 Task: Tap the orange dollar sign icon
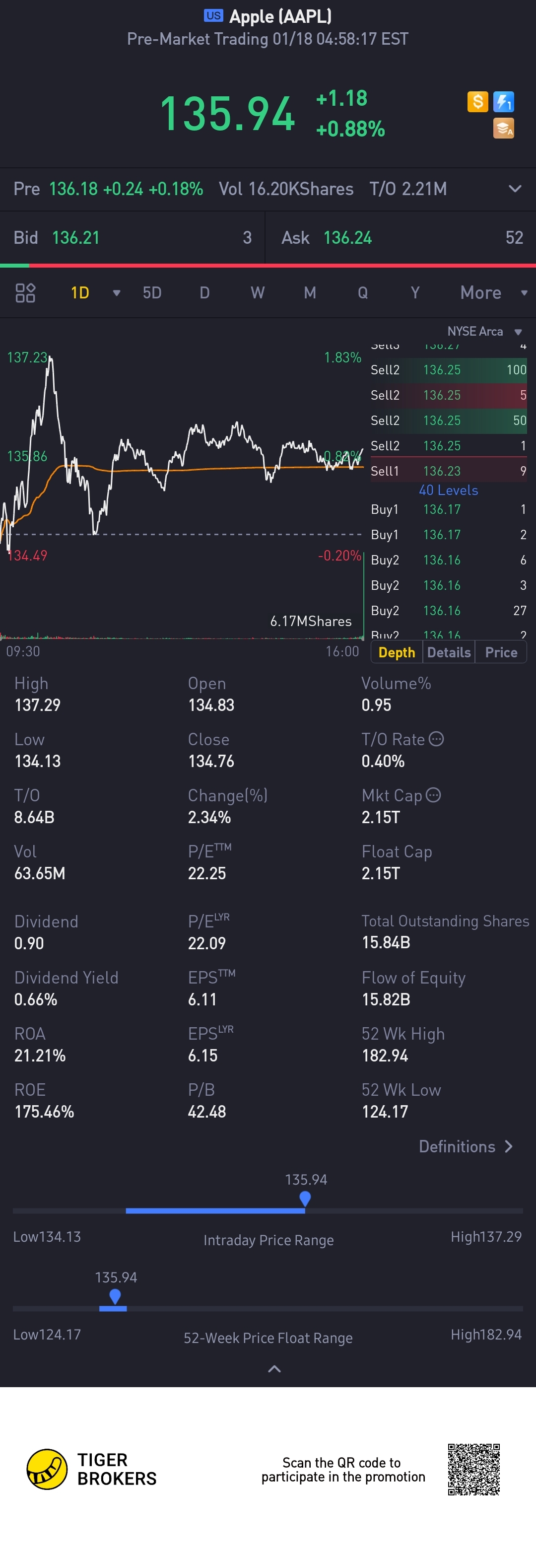[477, 102]
